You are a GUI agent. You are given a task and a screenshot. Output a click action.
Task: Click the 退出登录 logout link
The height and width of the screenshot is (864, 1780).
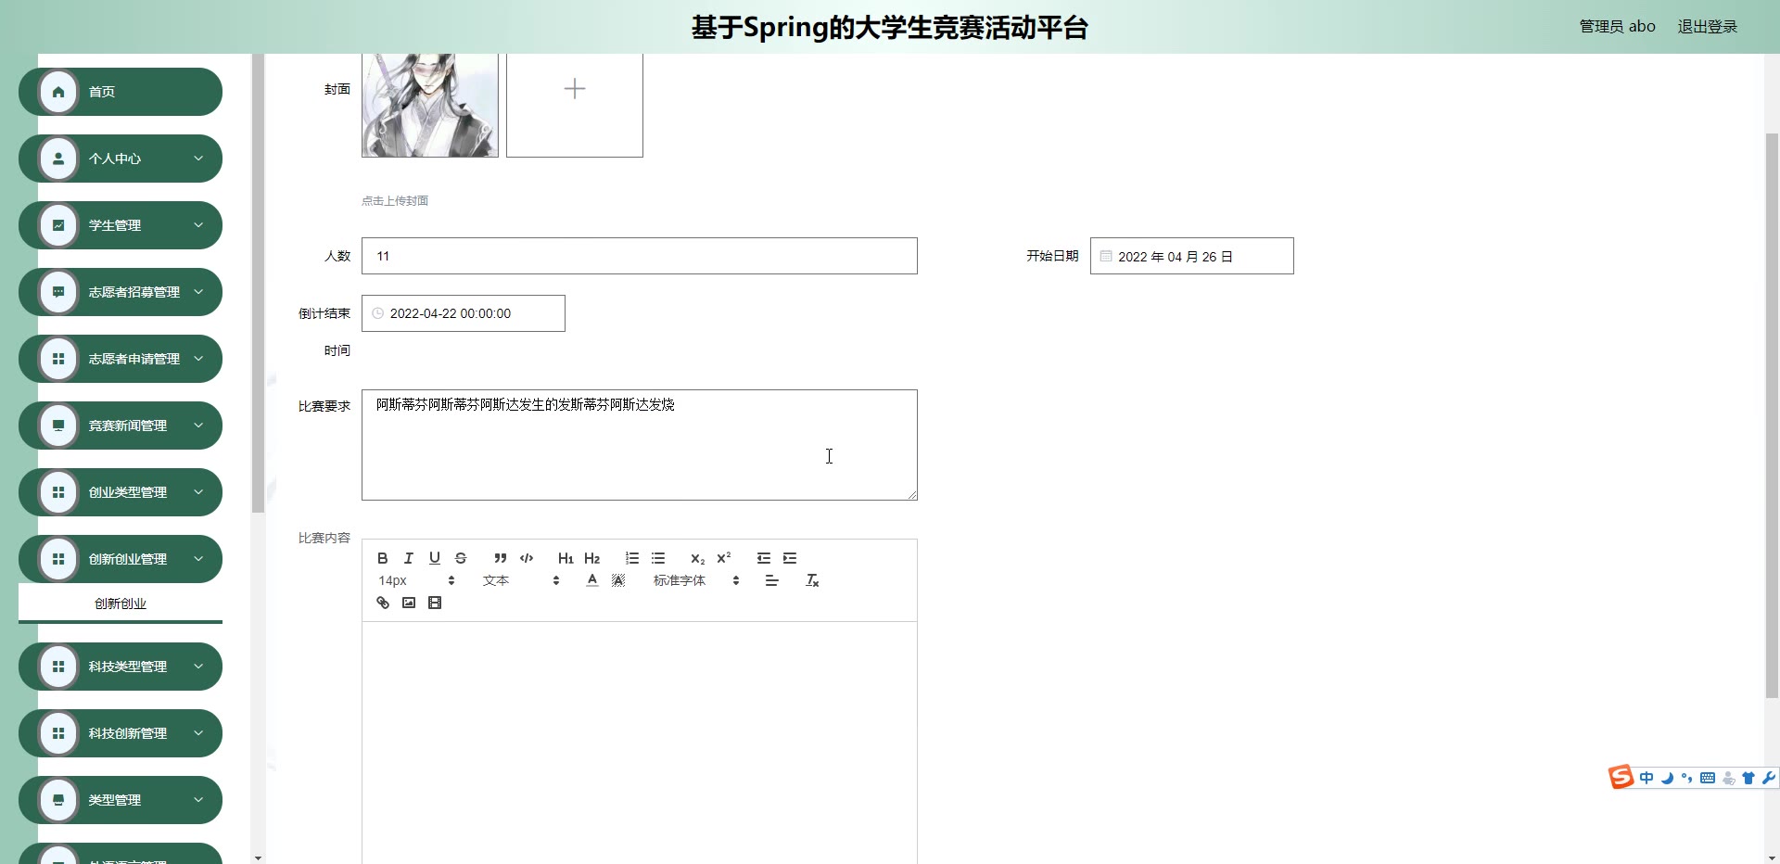click(1708, 27)
